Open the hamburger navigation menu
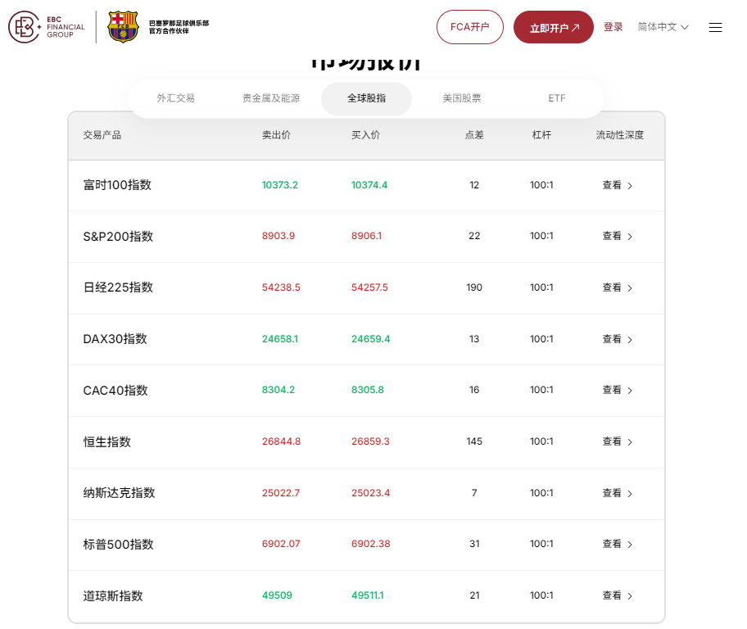The image size is (747, 629). point(715,26)
